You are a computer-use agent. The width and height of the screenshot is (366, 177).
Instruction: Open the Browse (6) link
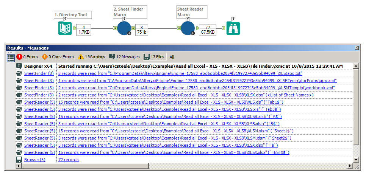(x=35, y=160)
